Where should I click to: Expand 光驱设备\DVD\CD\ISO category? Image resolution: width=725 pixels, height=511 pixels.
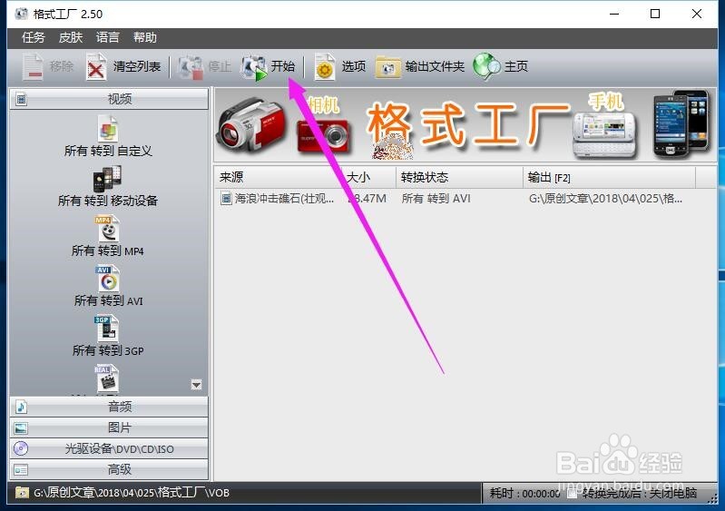(109, 449)
